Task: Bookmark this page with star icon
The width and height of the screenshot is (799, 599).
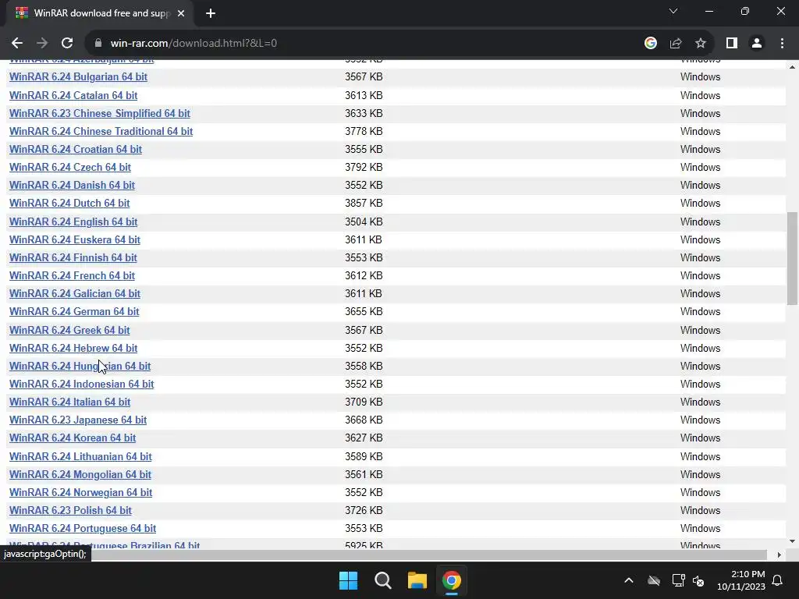Action: coord(701,44)
